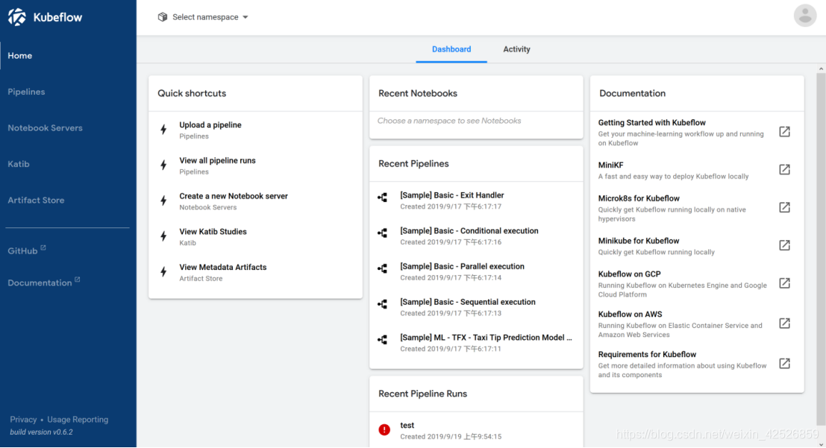Click the Privacy link
Screen dimensions: 826x448
[x=23, y=420]
